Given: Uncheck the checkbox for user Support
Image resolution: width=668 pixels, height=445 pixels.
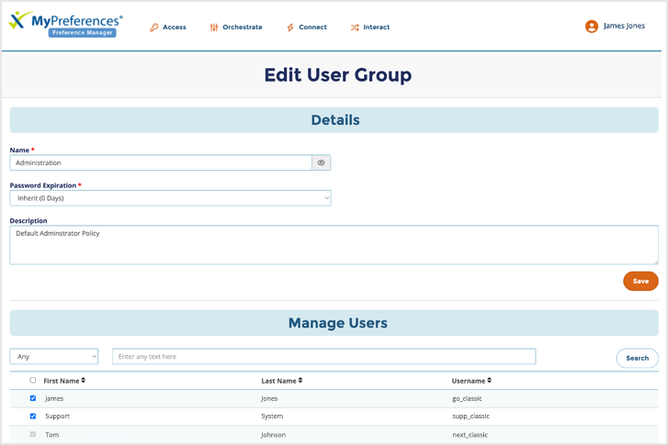Looking at the screenshot, I should pos(33,416).
